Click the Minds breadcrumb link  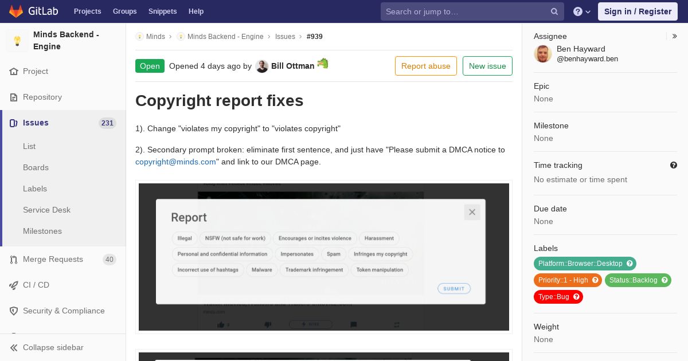155,37
